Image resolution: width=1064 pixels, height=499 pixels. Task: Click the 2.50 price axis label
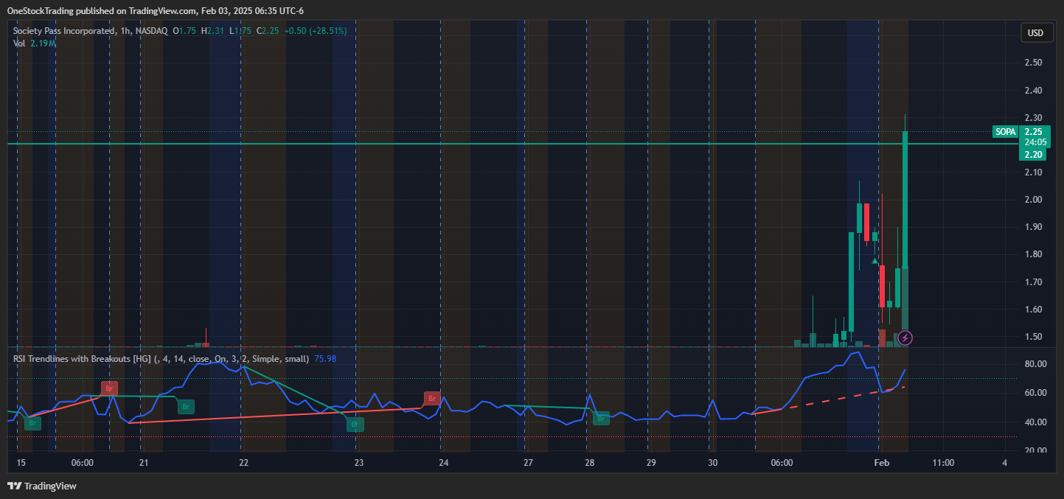(1033, 63)
